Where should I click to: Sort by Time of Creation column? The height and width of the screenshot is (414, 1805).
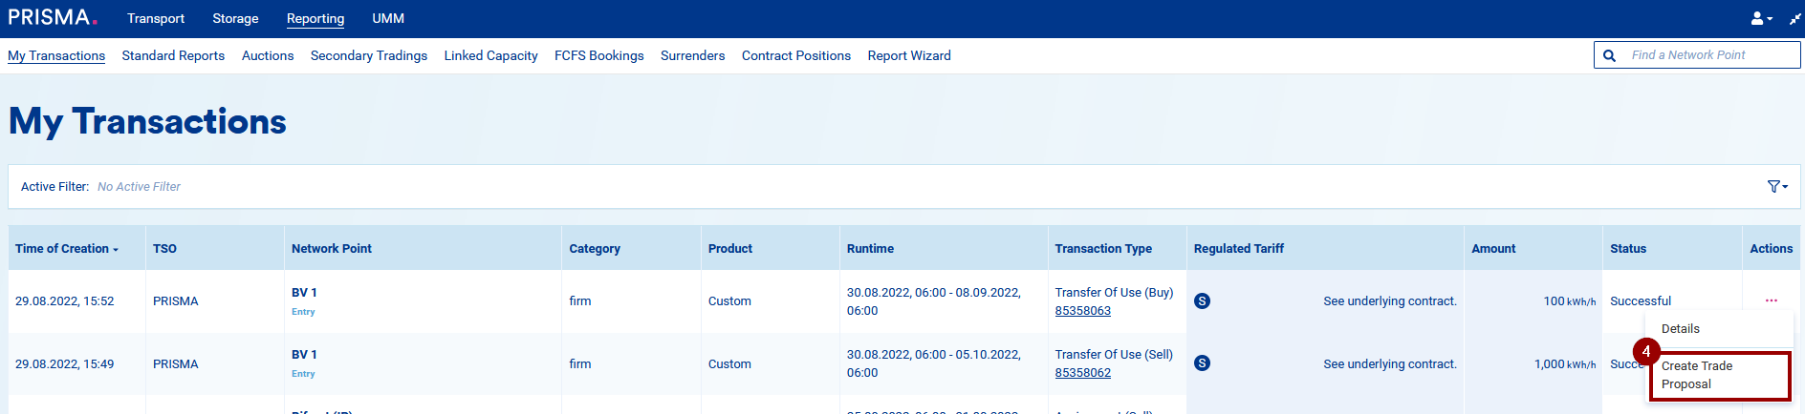tap(67, 249)
